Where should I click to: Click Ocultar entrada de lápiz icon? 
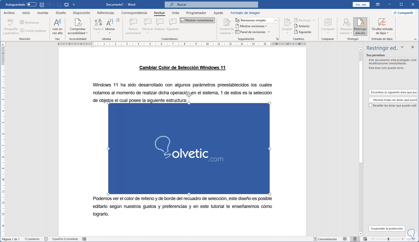(382, 22)
